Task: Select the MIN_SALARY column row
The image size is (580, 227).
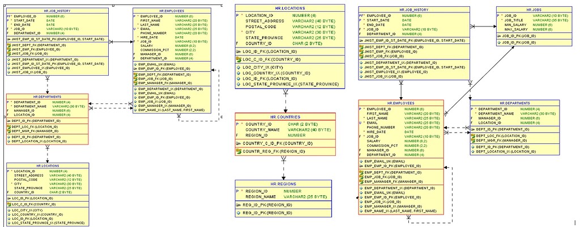Action: (515, 25)
